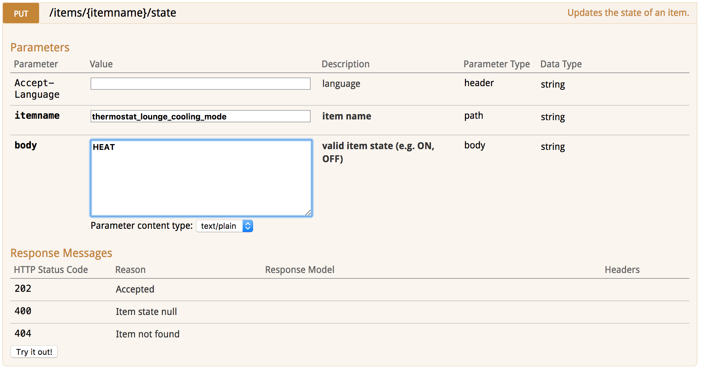
Task: Click the 'Updates the state of an item.' link
Action: 628,13
